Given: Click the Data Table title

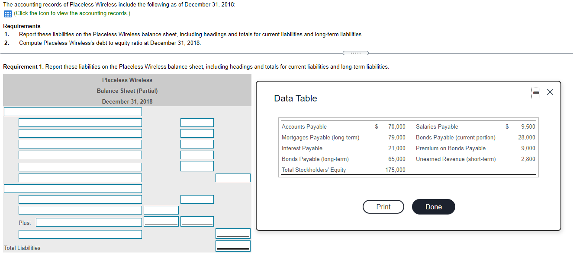Looking at the screenshot, I should pos(296,98).
